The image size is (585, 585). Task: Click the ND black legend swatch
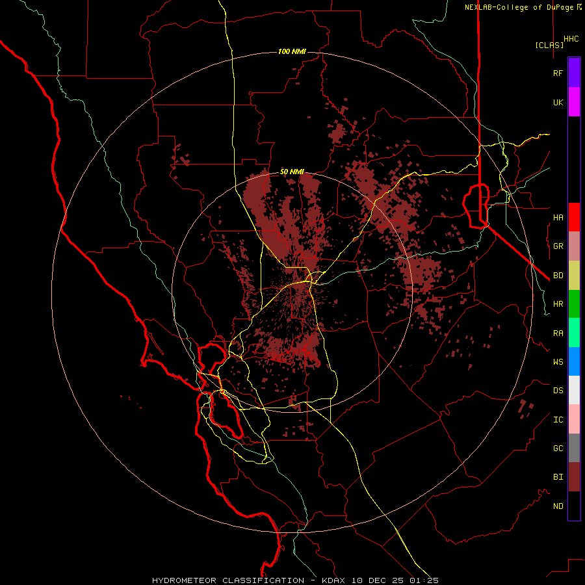(574, 506)
